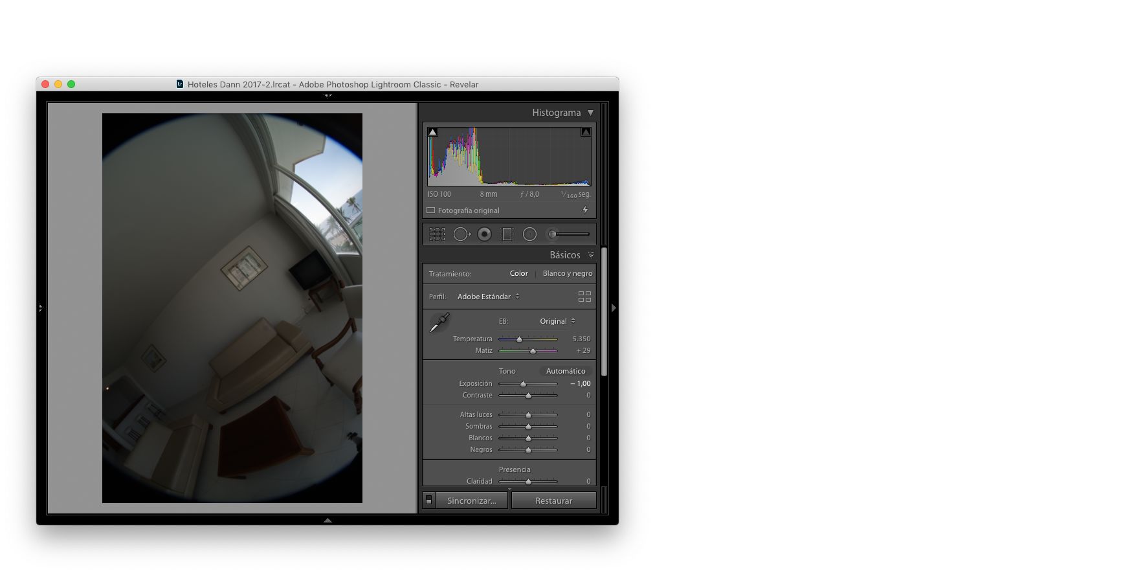The image size is (1121, 573).
Task: Activate the Red Eye Correction tool
Action: click(x=484, y=234)
